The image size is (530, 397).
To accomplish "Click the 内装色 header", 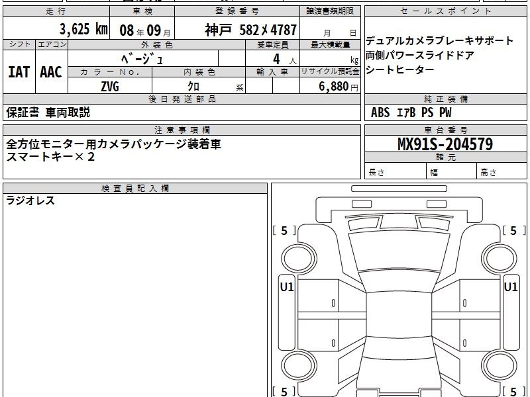I will [x=199, y=72].
